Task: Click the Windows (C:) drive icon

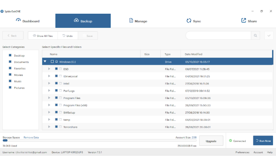Action: 57,62
